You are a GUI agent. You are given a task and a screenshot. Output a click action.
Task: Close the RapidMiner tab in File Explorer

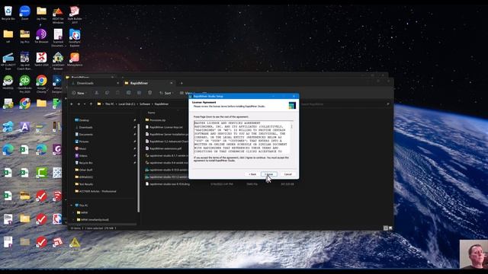coord(171,83)
